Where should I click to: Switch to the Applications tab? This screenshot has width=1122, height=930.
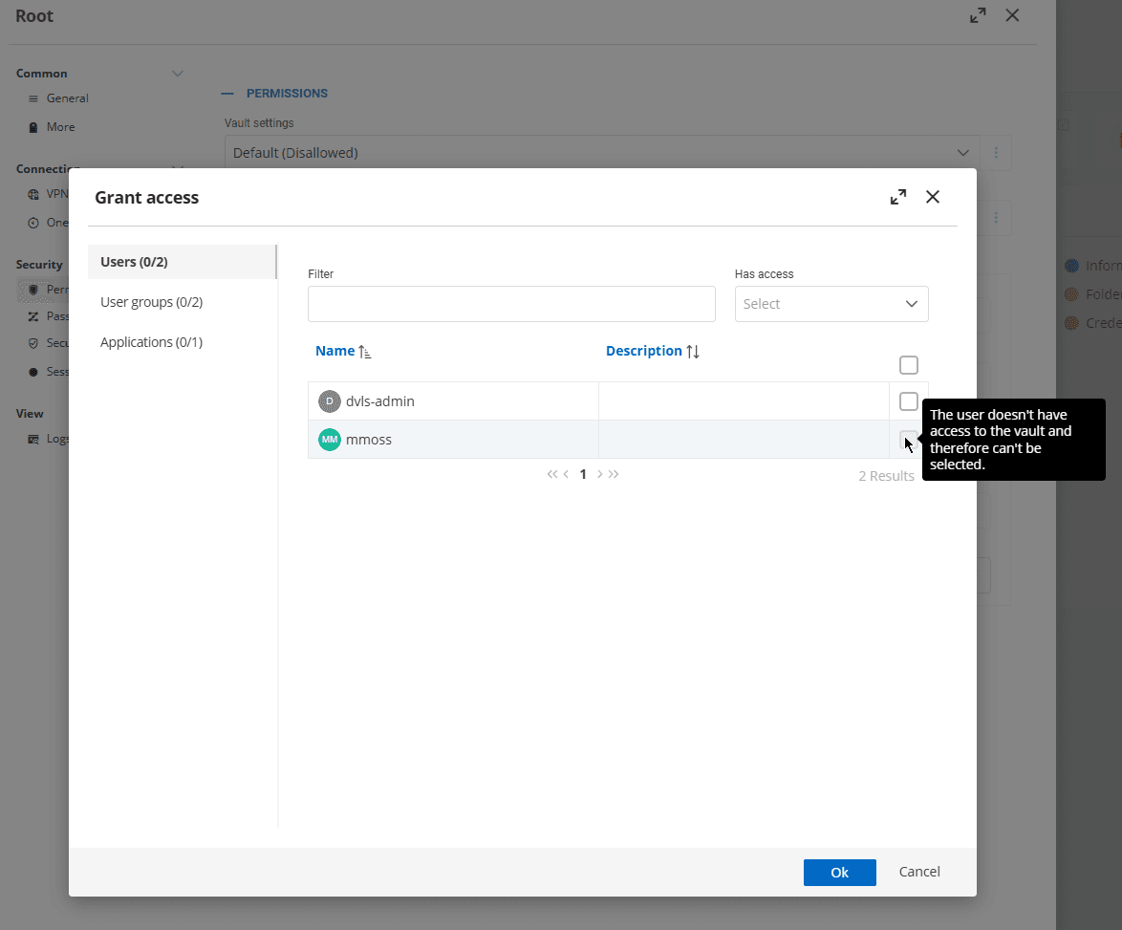click(x=151, y=341)
